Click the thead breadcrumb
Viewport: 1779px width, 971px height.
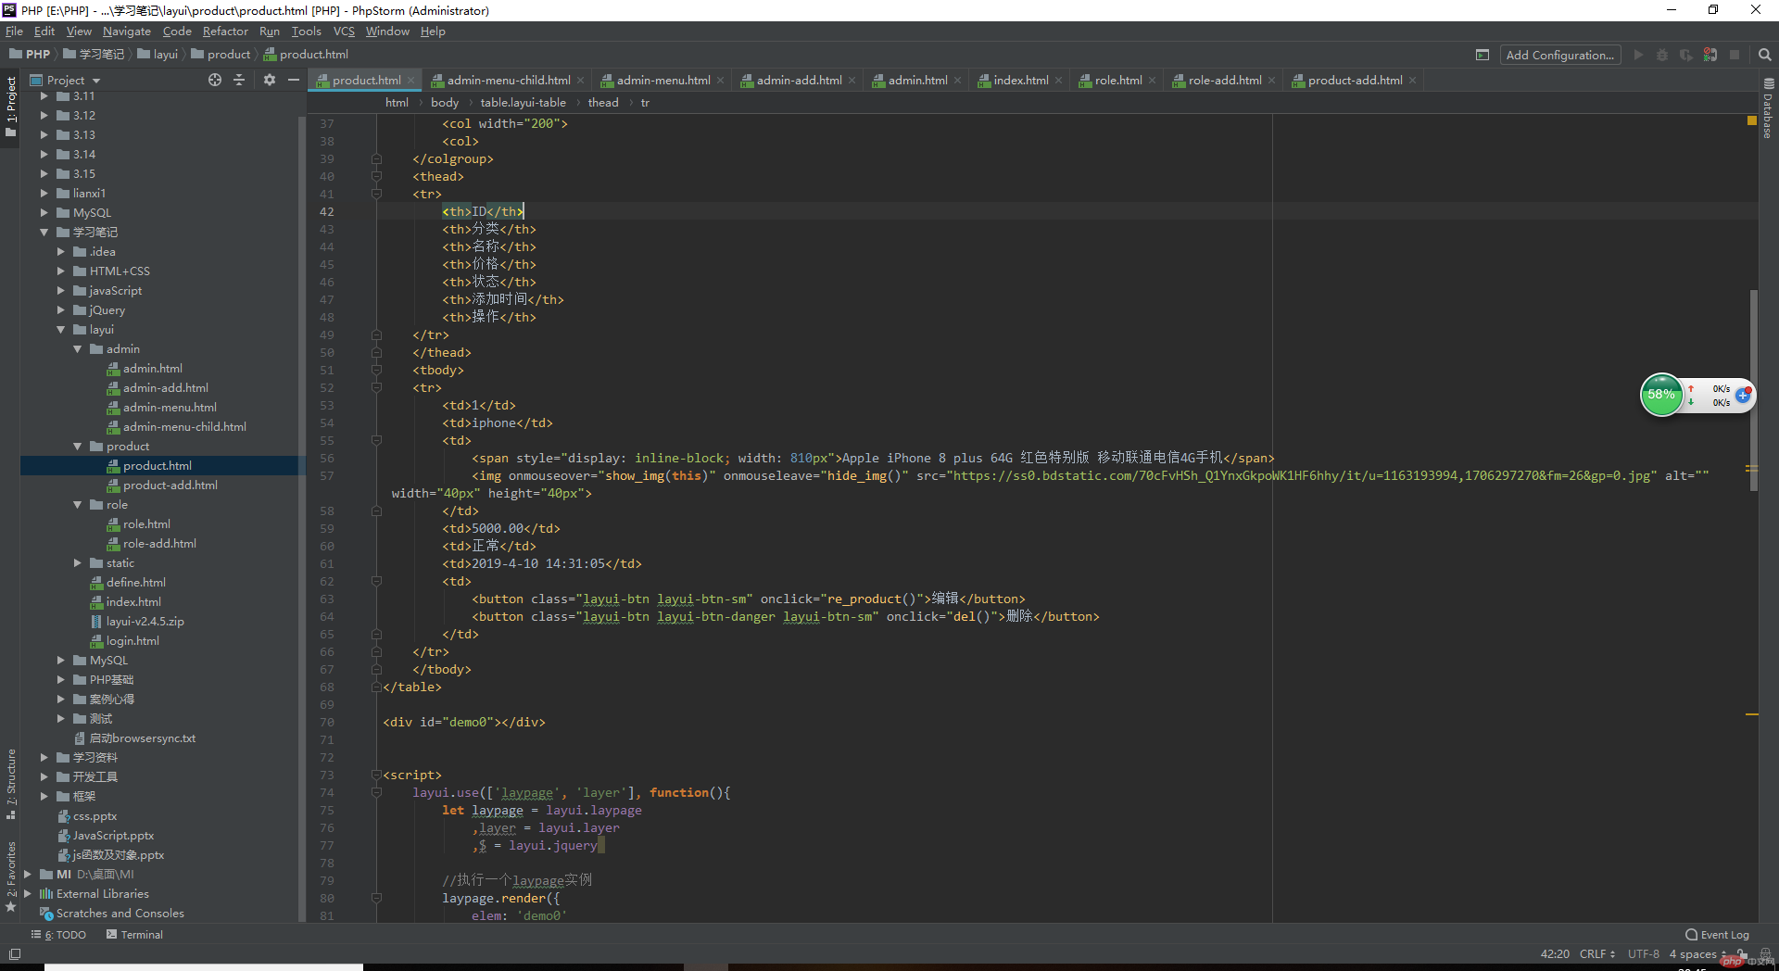tap(603, 103)
